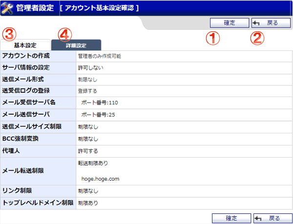Select the リンク制限 row label

click(17, 191)
